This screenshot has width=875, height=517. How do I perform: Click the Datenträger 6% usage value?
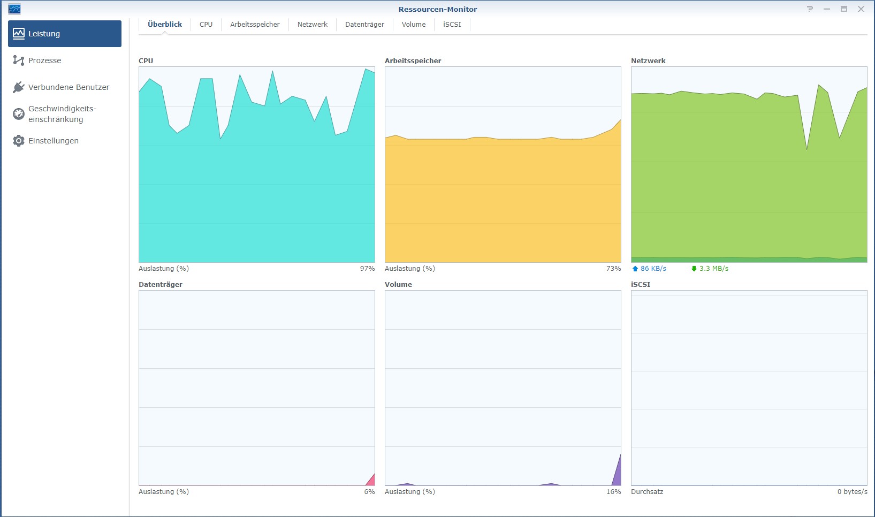[369, 492]
